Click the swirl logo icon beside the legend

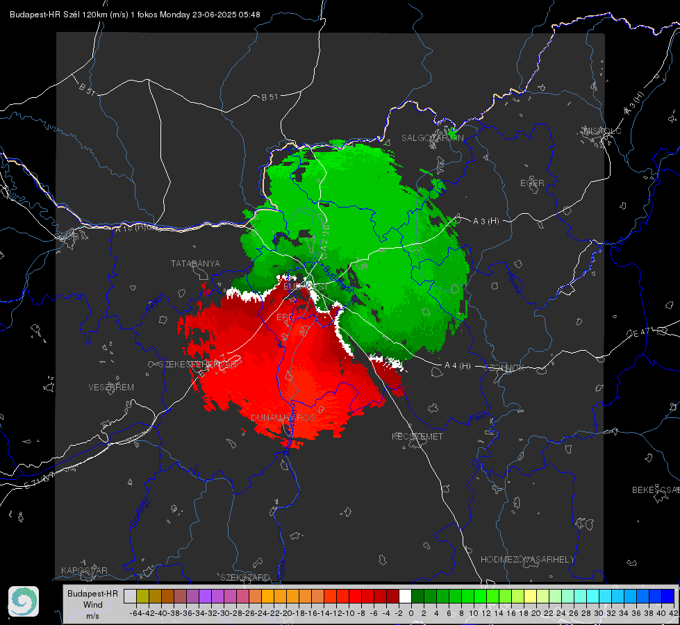pyautogui.click(x=24, y=601)
